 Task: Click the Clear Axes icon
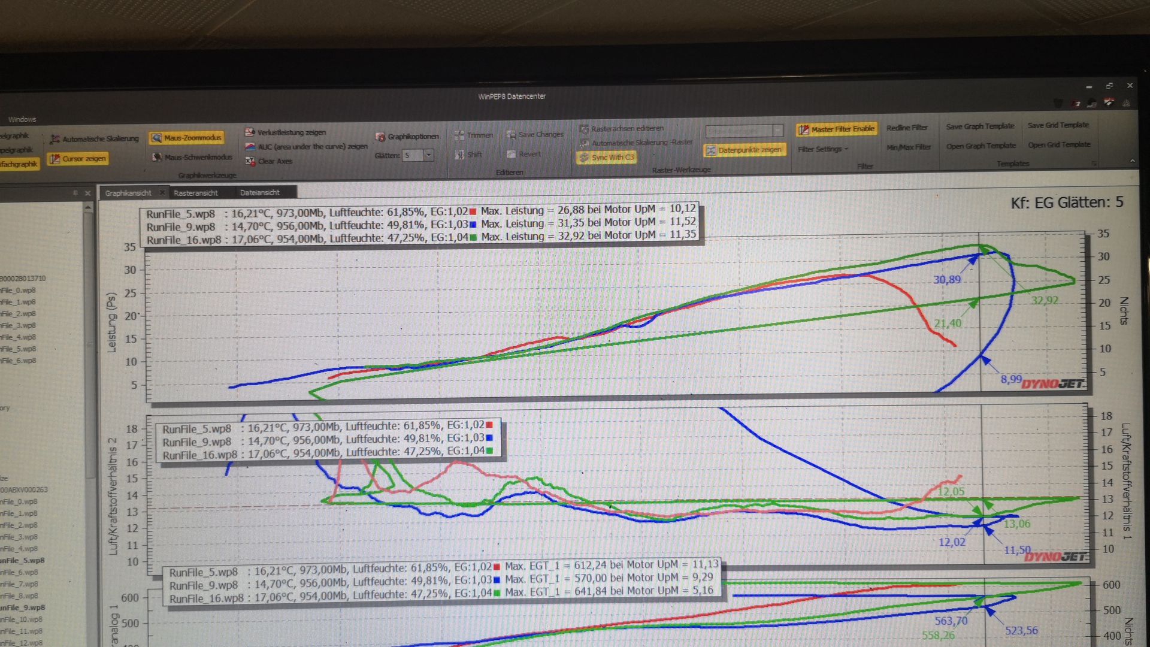[250, 161]
